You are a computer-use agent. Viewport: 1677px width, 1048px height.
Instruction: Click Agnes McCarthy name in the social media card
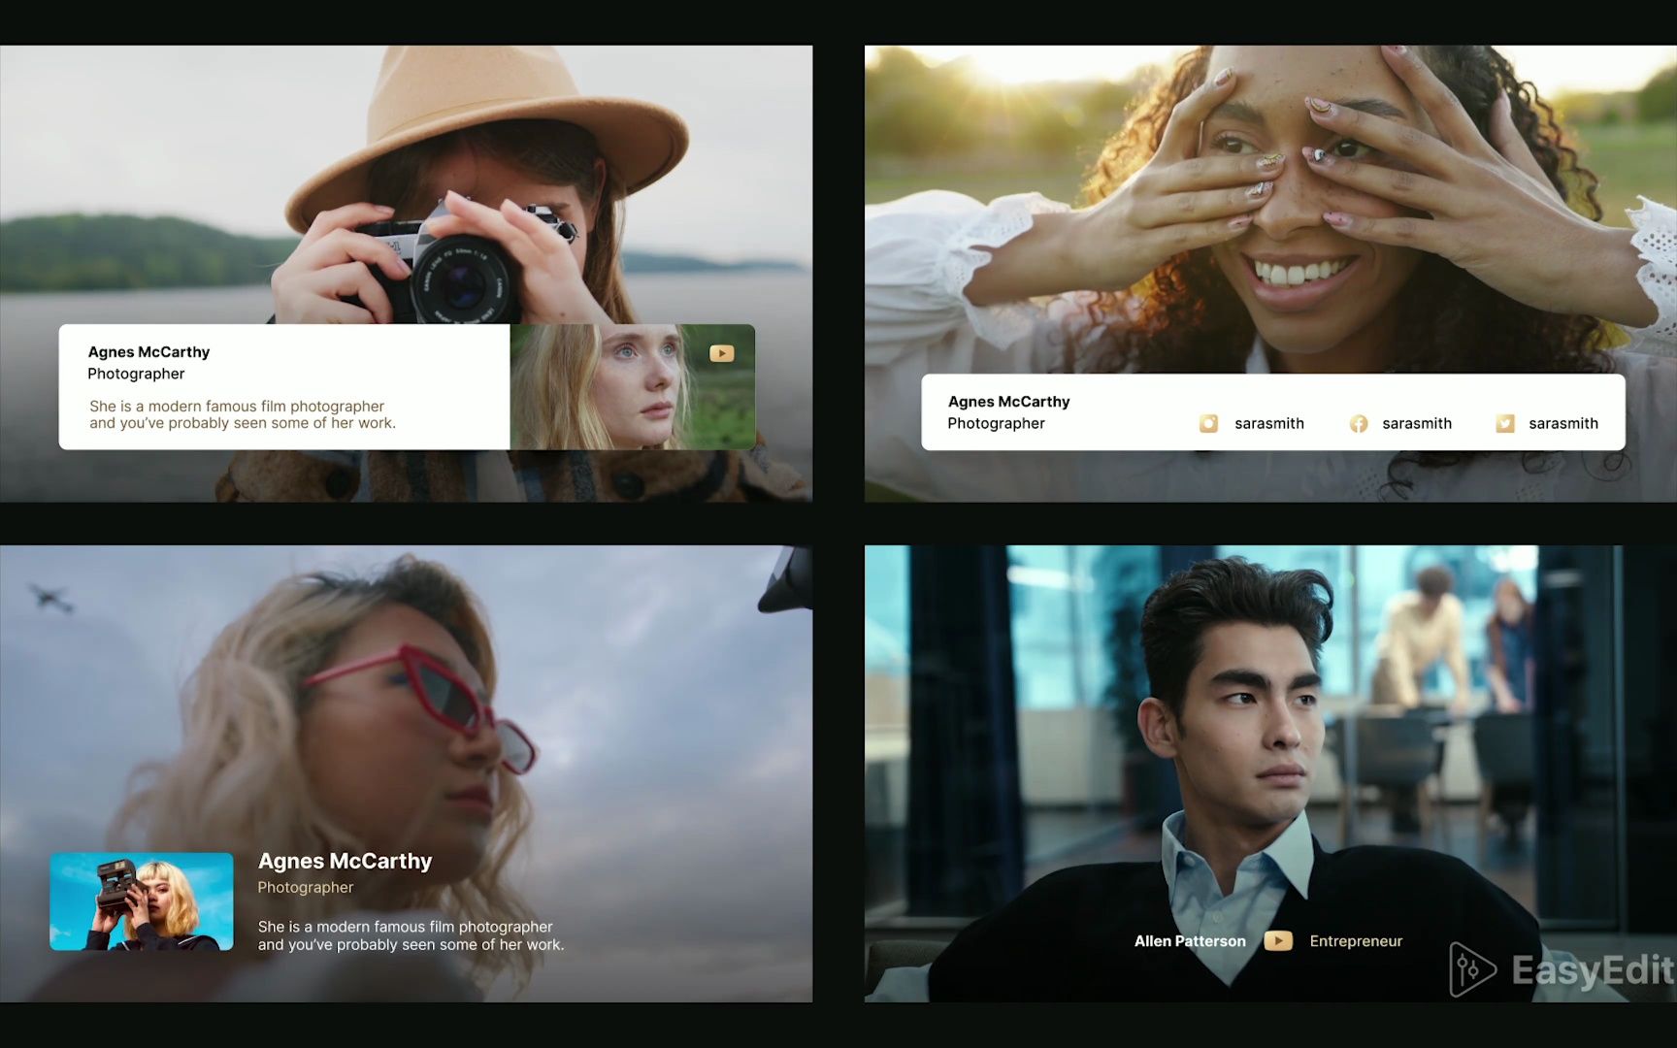click(x=1008, y=401)
